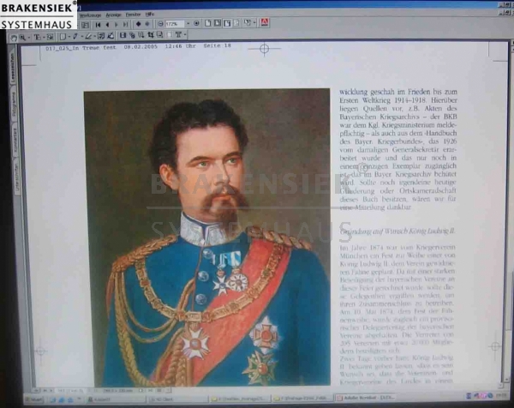Go to the previous page
This screenshot has width=514, height=408.
108,25
